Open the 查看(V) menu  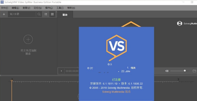[26, 8]
